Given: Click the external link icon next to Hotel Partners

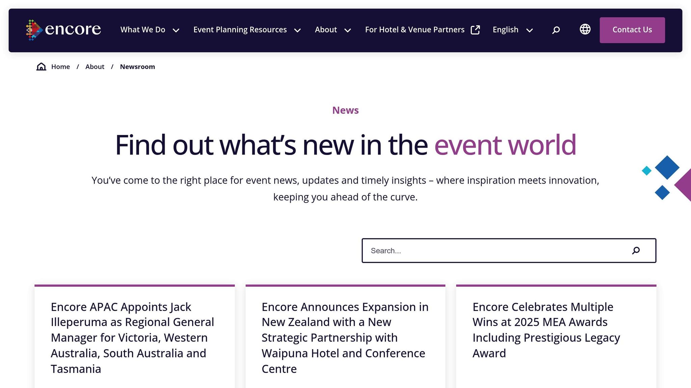Looking at the screenshot, I should pos(475,30).
